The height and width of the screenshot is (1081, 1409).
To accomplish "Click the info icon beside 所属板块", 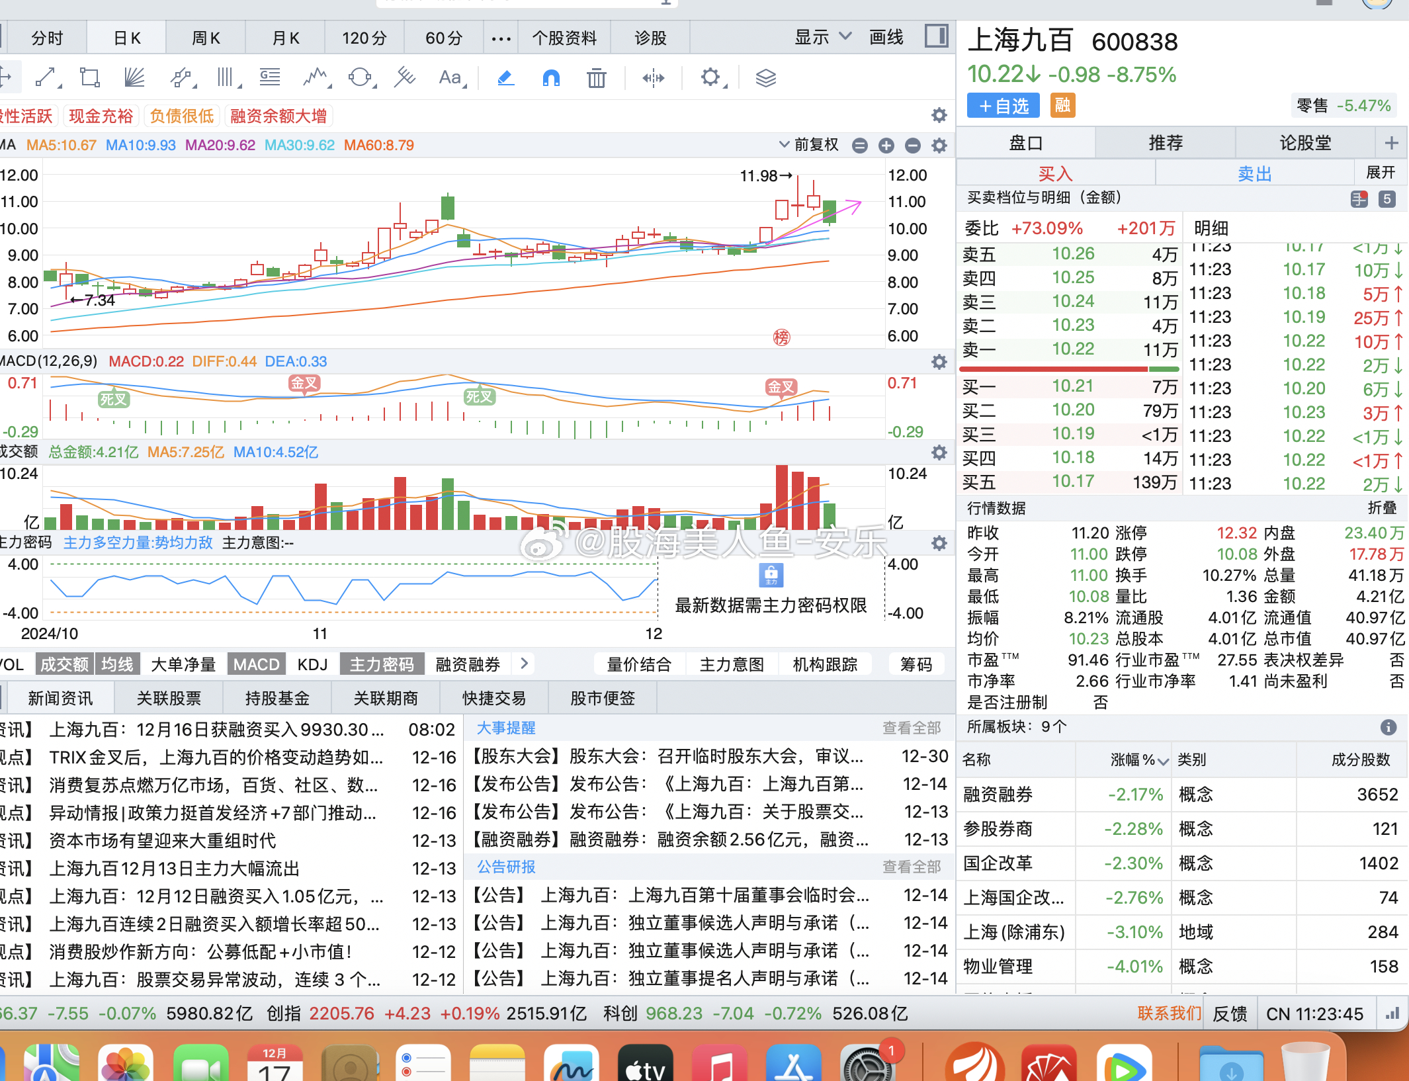I will [1388, 727].
